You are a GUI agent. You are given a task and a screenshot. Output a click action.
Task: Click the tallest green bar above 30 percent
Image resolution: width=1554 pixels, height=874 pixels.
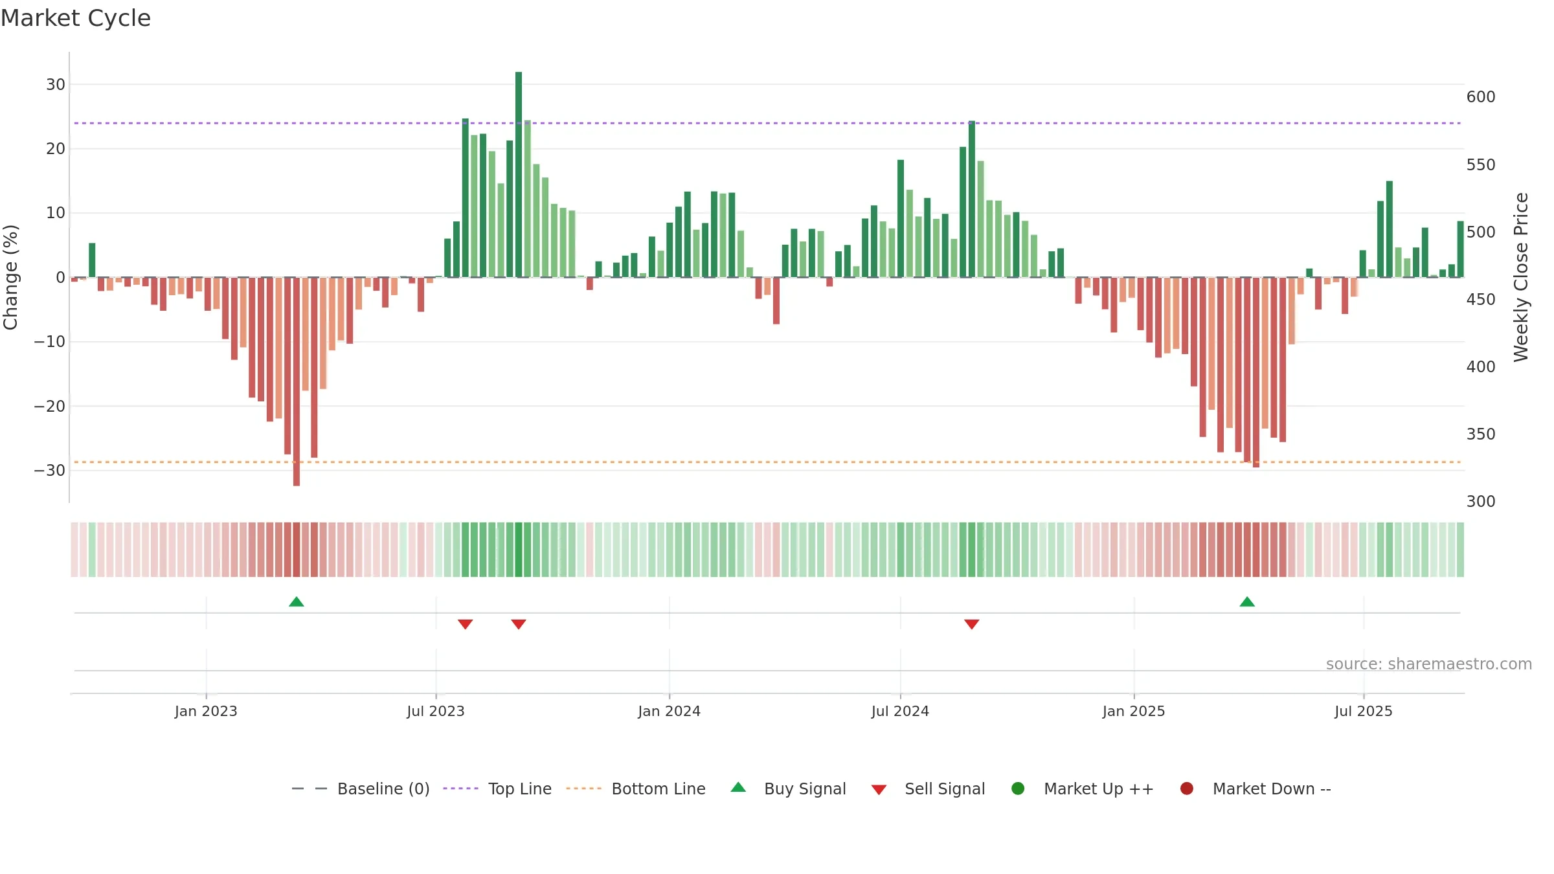point(519,174)
